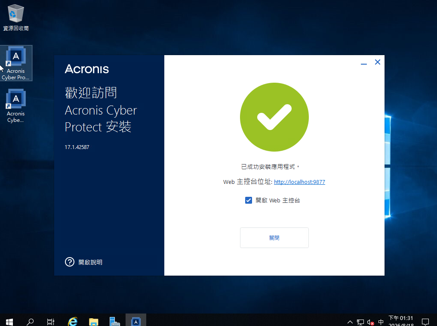Select the 資源回收筒 desktop icon
Viewport: 437px width, 326px height.
(16, 17)
